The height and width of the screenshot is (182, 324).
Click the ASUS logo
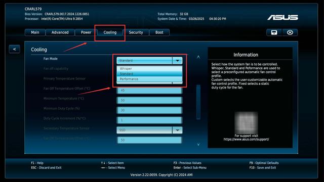pos(282,18)
